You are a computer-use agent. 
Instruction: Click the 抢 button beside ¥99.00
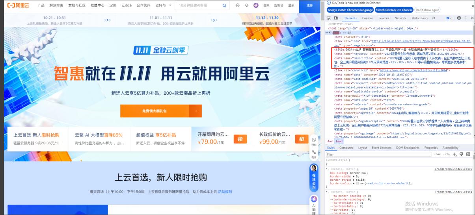coord(302,139)
